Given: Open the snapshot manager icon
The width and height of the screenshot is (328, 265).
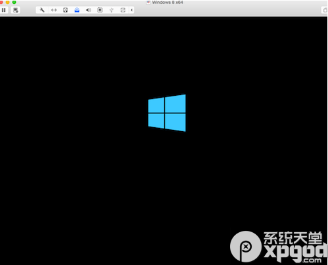Looking at the screenshot, I should coord(16,10).
